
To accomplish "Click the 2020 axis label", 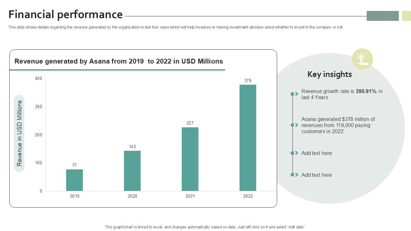I will tap(132, 196).
